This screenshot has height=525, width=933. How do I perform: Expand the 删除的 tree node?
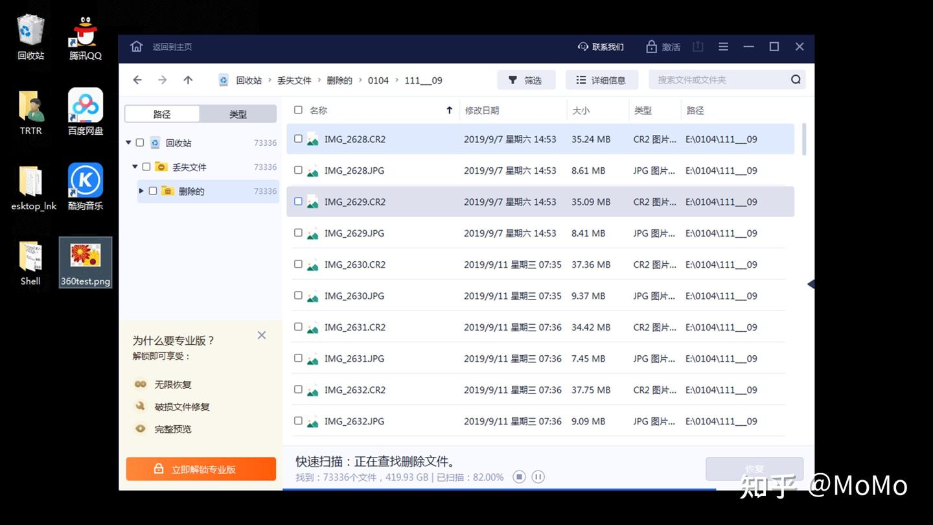coord(141,191)
